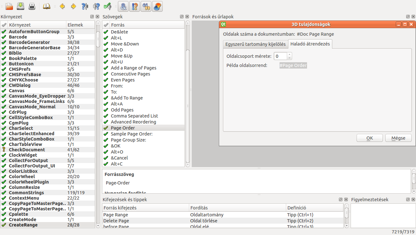Jump to the previous unfinished translation

coord(85,6)
